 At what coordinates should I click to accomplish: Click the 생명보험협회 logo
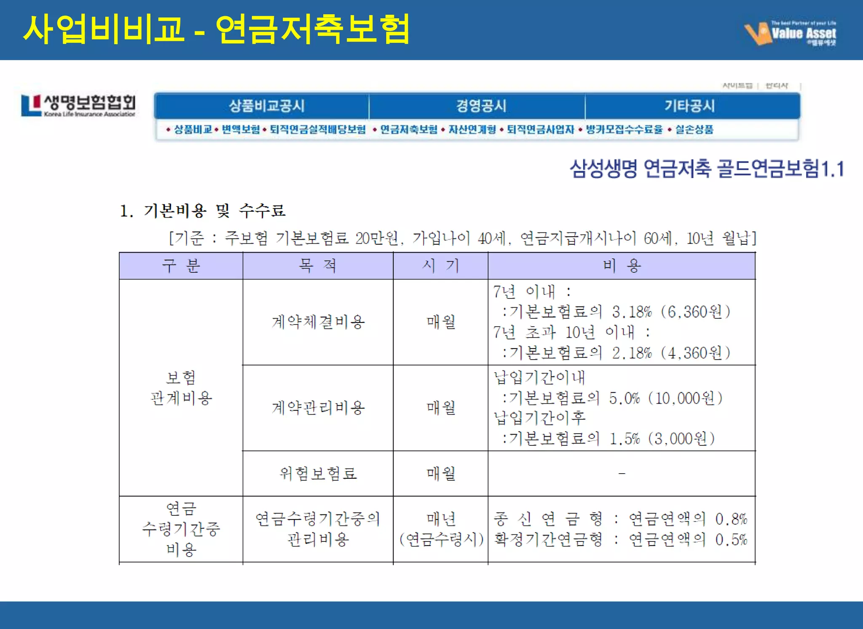click(x=79, y=105)
